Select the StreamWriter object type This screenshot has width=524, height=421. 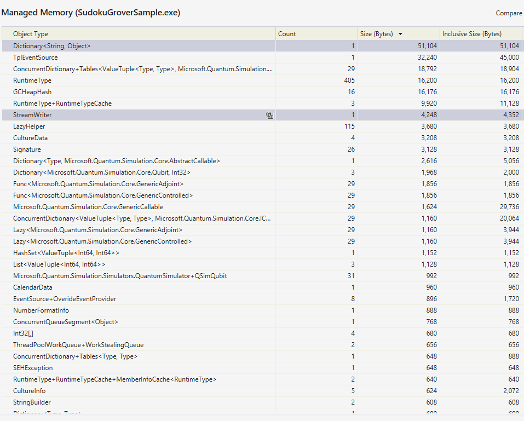coord(32,115)
